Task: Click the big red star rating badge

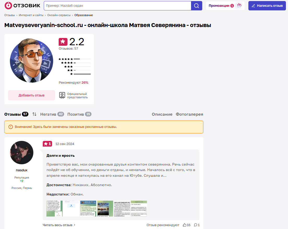Action: click(63, 42)
